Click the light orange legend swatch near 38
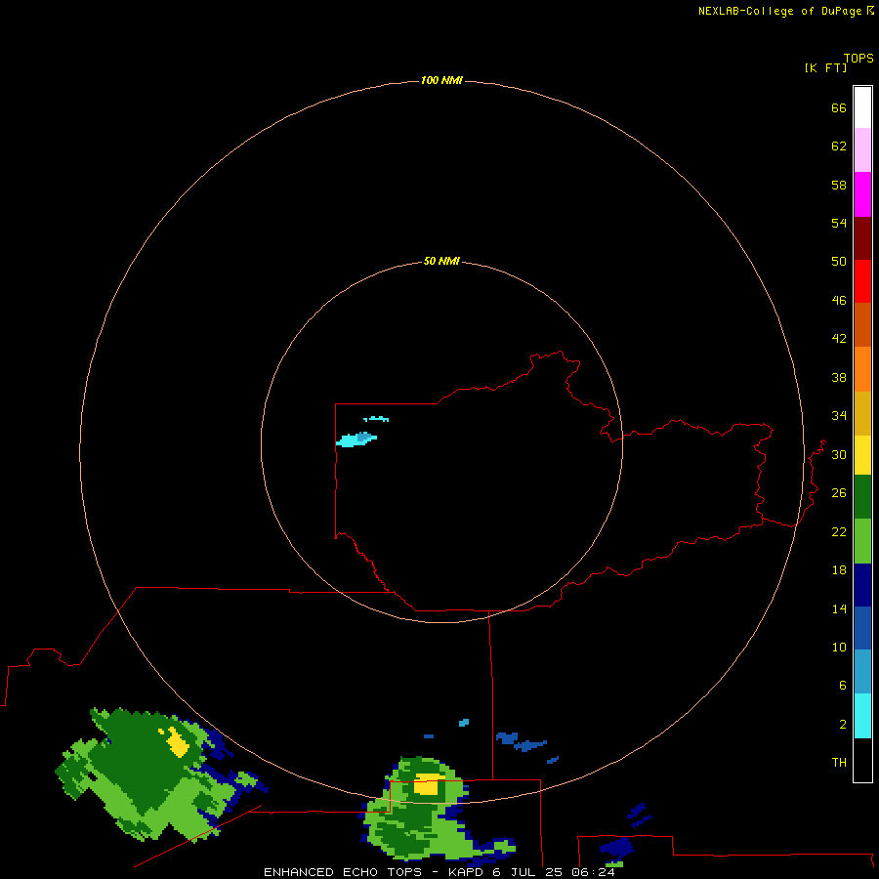This screenshot has width=879, height=879. tap(862, 369)
